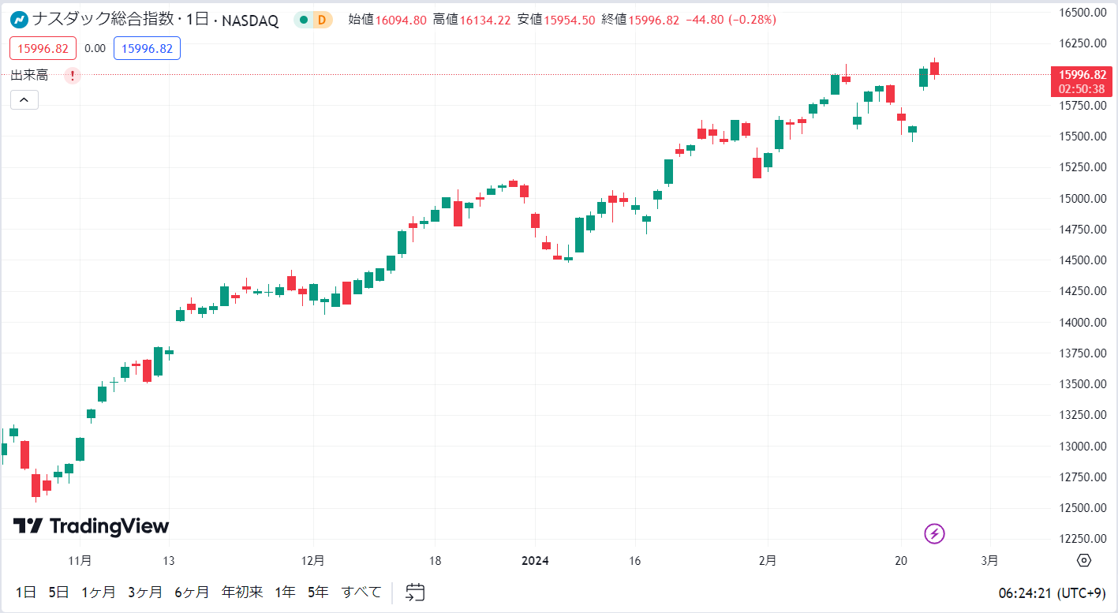Select the 1日 time range
The width and height of the screenshot is (1118, 613).
click(x=25, y=592)
